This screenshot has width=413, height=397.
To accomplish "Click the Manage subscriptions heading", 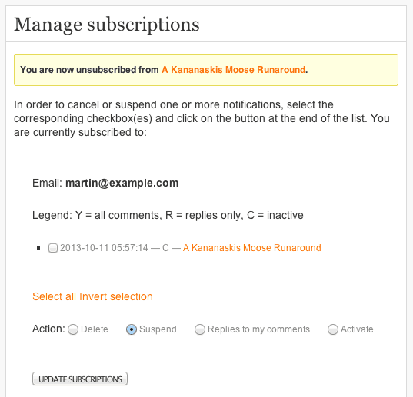I will pos(107,25).
